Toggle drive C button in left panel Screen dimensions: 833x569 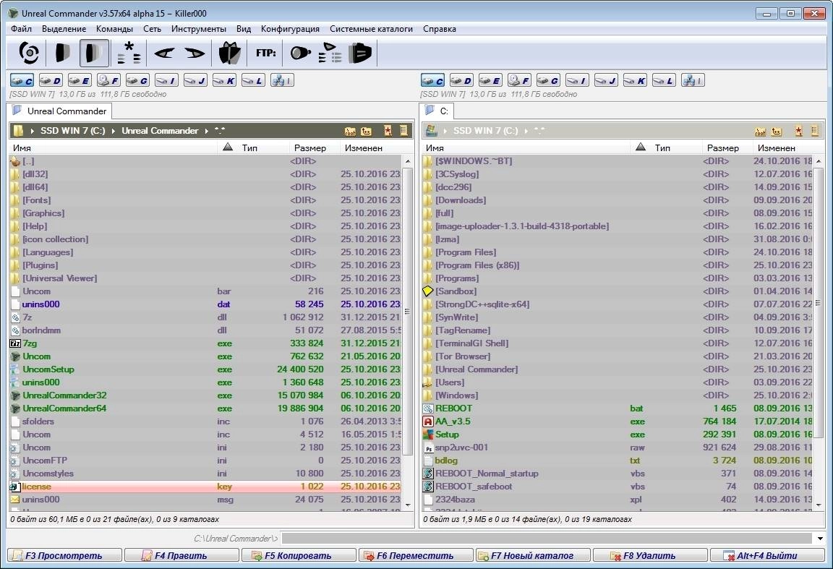(x=22, y=80)
